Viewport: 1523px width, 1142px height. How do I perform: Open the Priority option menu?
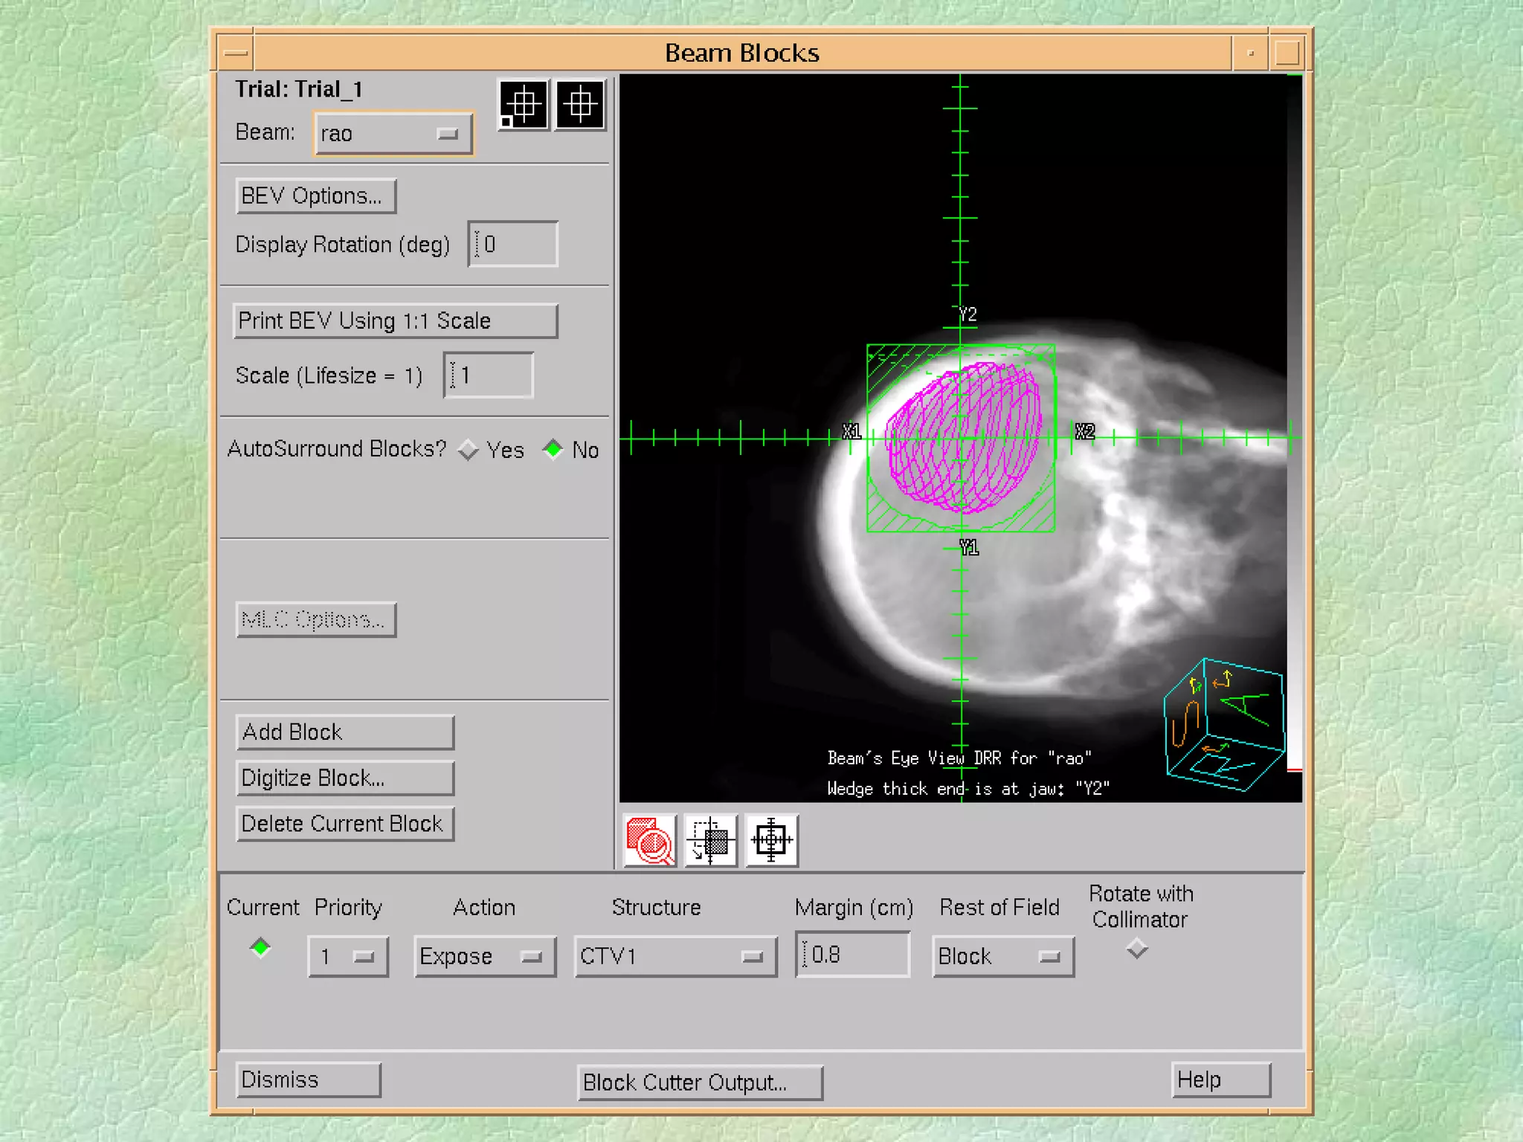tap(347, 956)
